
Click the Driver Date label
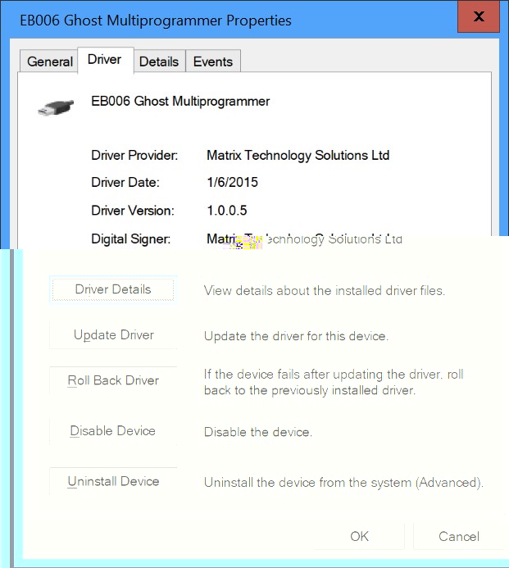pyautogui.click(x=125, y=182)
